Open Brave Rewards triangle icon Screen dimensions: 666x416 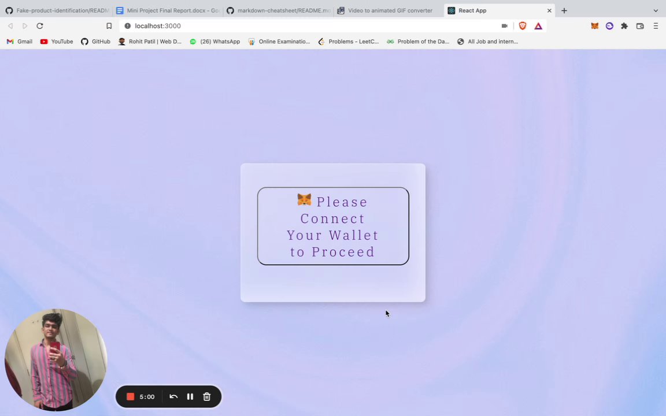click(538, 26)
